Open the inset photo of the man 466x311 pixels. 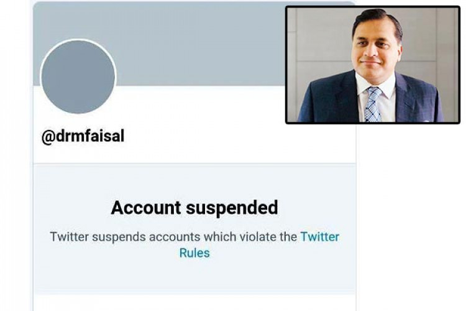(373, 65)
